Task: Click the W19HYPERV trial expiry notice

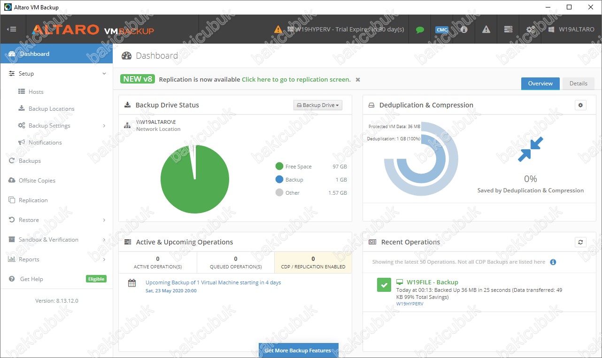Action: pos(349,29)
